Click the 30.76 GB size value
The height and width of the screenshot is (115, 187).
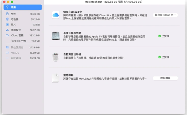(x=35, y=14)
